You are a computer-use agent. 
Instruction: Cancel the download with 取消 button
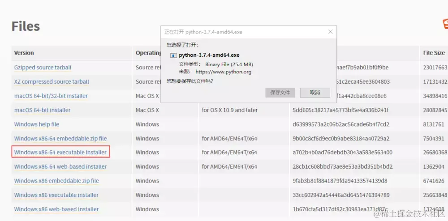pyautogui.click(x=315, y=93)
